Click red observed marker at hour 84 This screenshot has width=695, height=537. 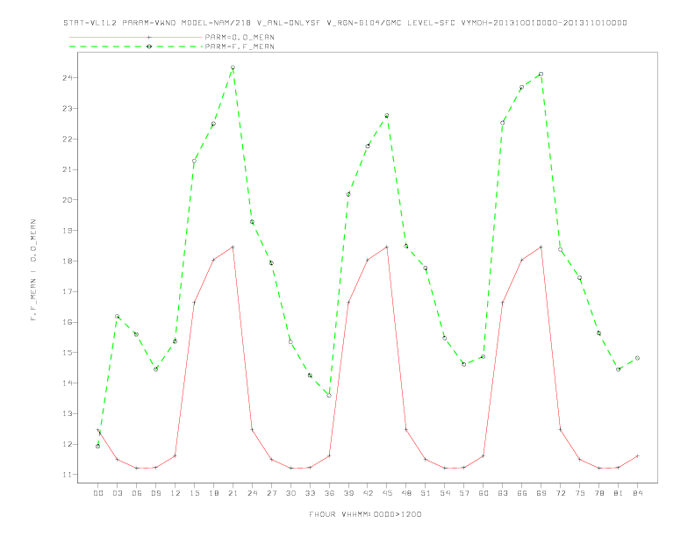(x=637, y=456)
